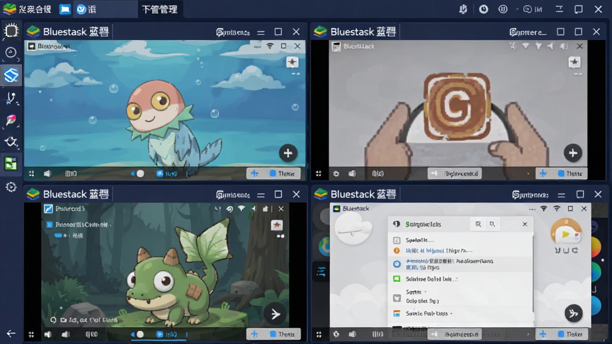Click the gray center button in the bottom-right window's bottom bar
Screen dimensions: 612x344
pos(455,334)
